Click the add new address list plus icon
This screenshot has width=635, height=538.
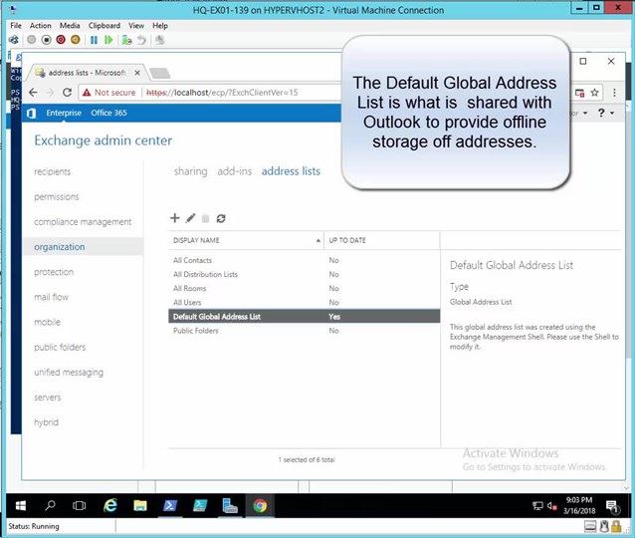[175, 217]
